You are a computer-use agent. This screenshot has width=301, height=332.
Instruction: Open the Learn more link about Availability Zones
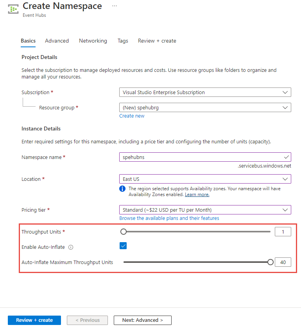[x=197, y=194]
